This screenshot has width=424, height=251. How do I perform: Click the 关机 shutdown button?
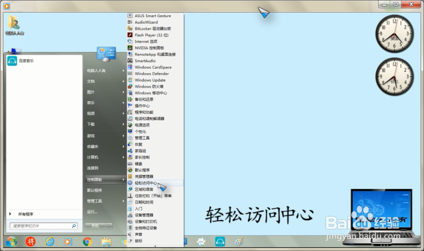[95, 226]
